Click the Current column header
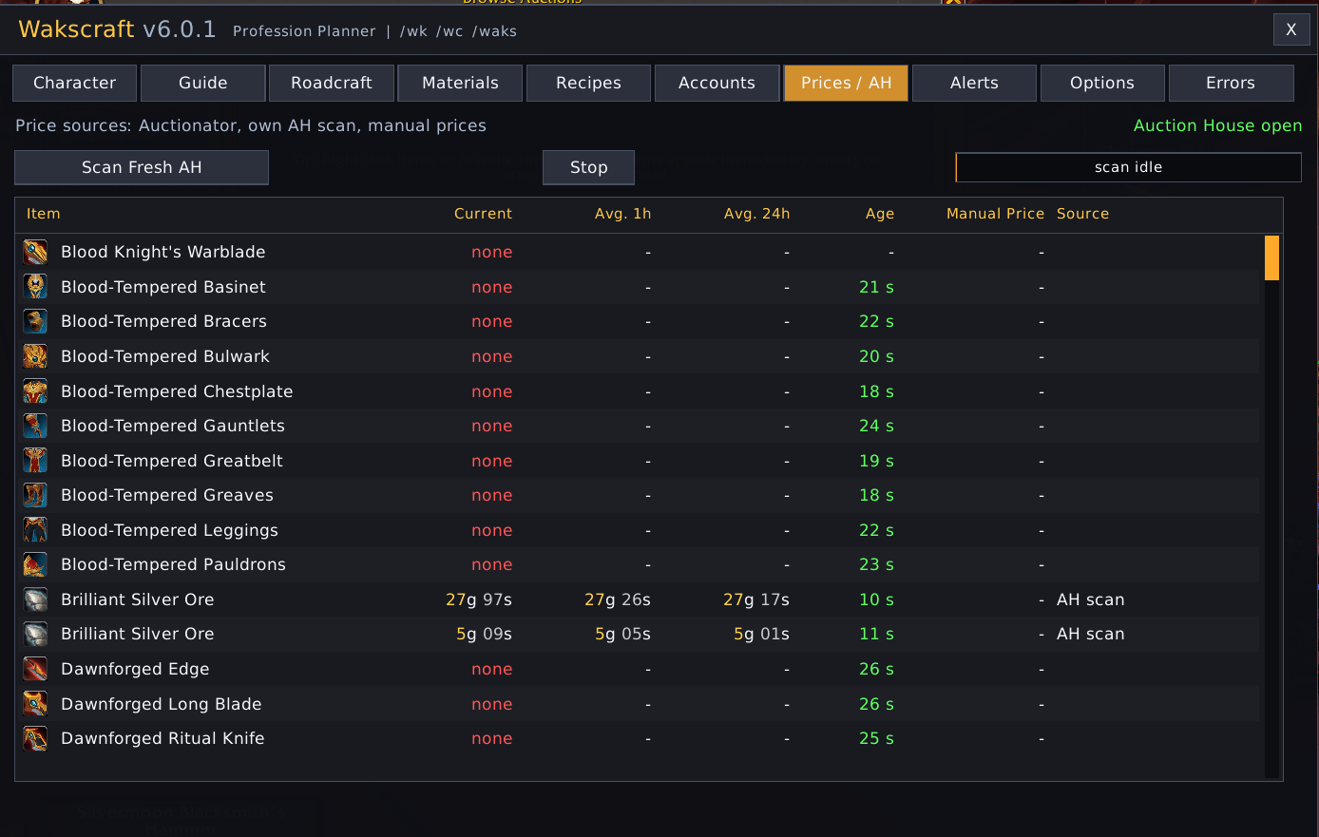 click(483, 214)
